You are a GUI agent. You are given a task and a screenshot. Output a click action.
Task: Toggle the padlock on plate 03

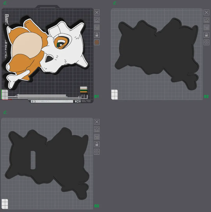pyautogui.click(x=97, y=144)
